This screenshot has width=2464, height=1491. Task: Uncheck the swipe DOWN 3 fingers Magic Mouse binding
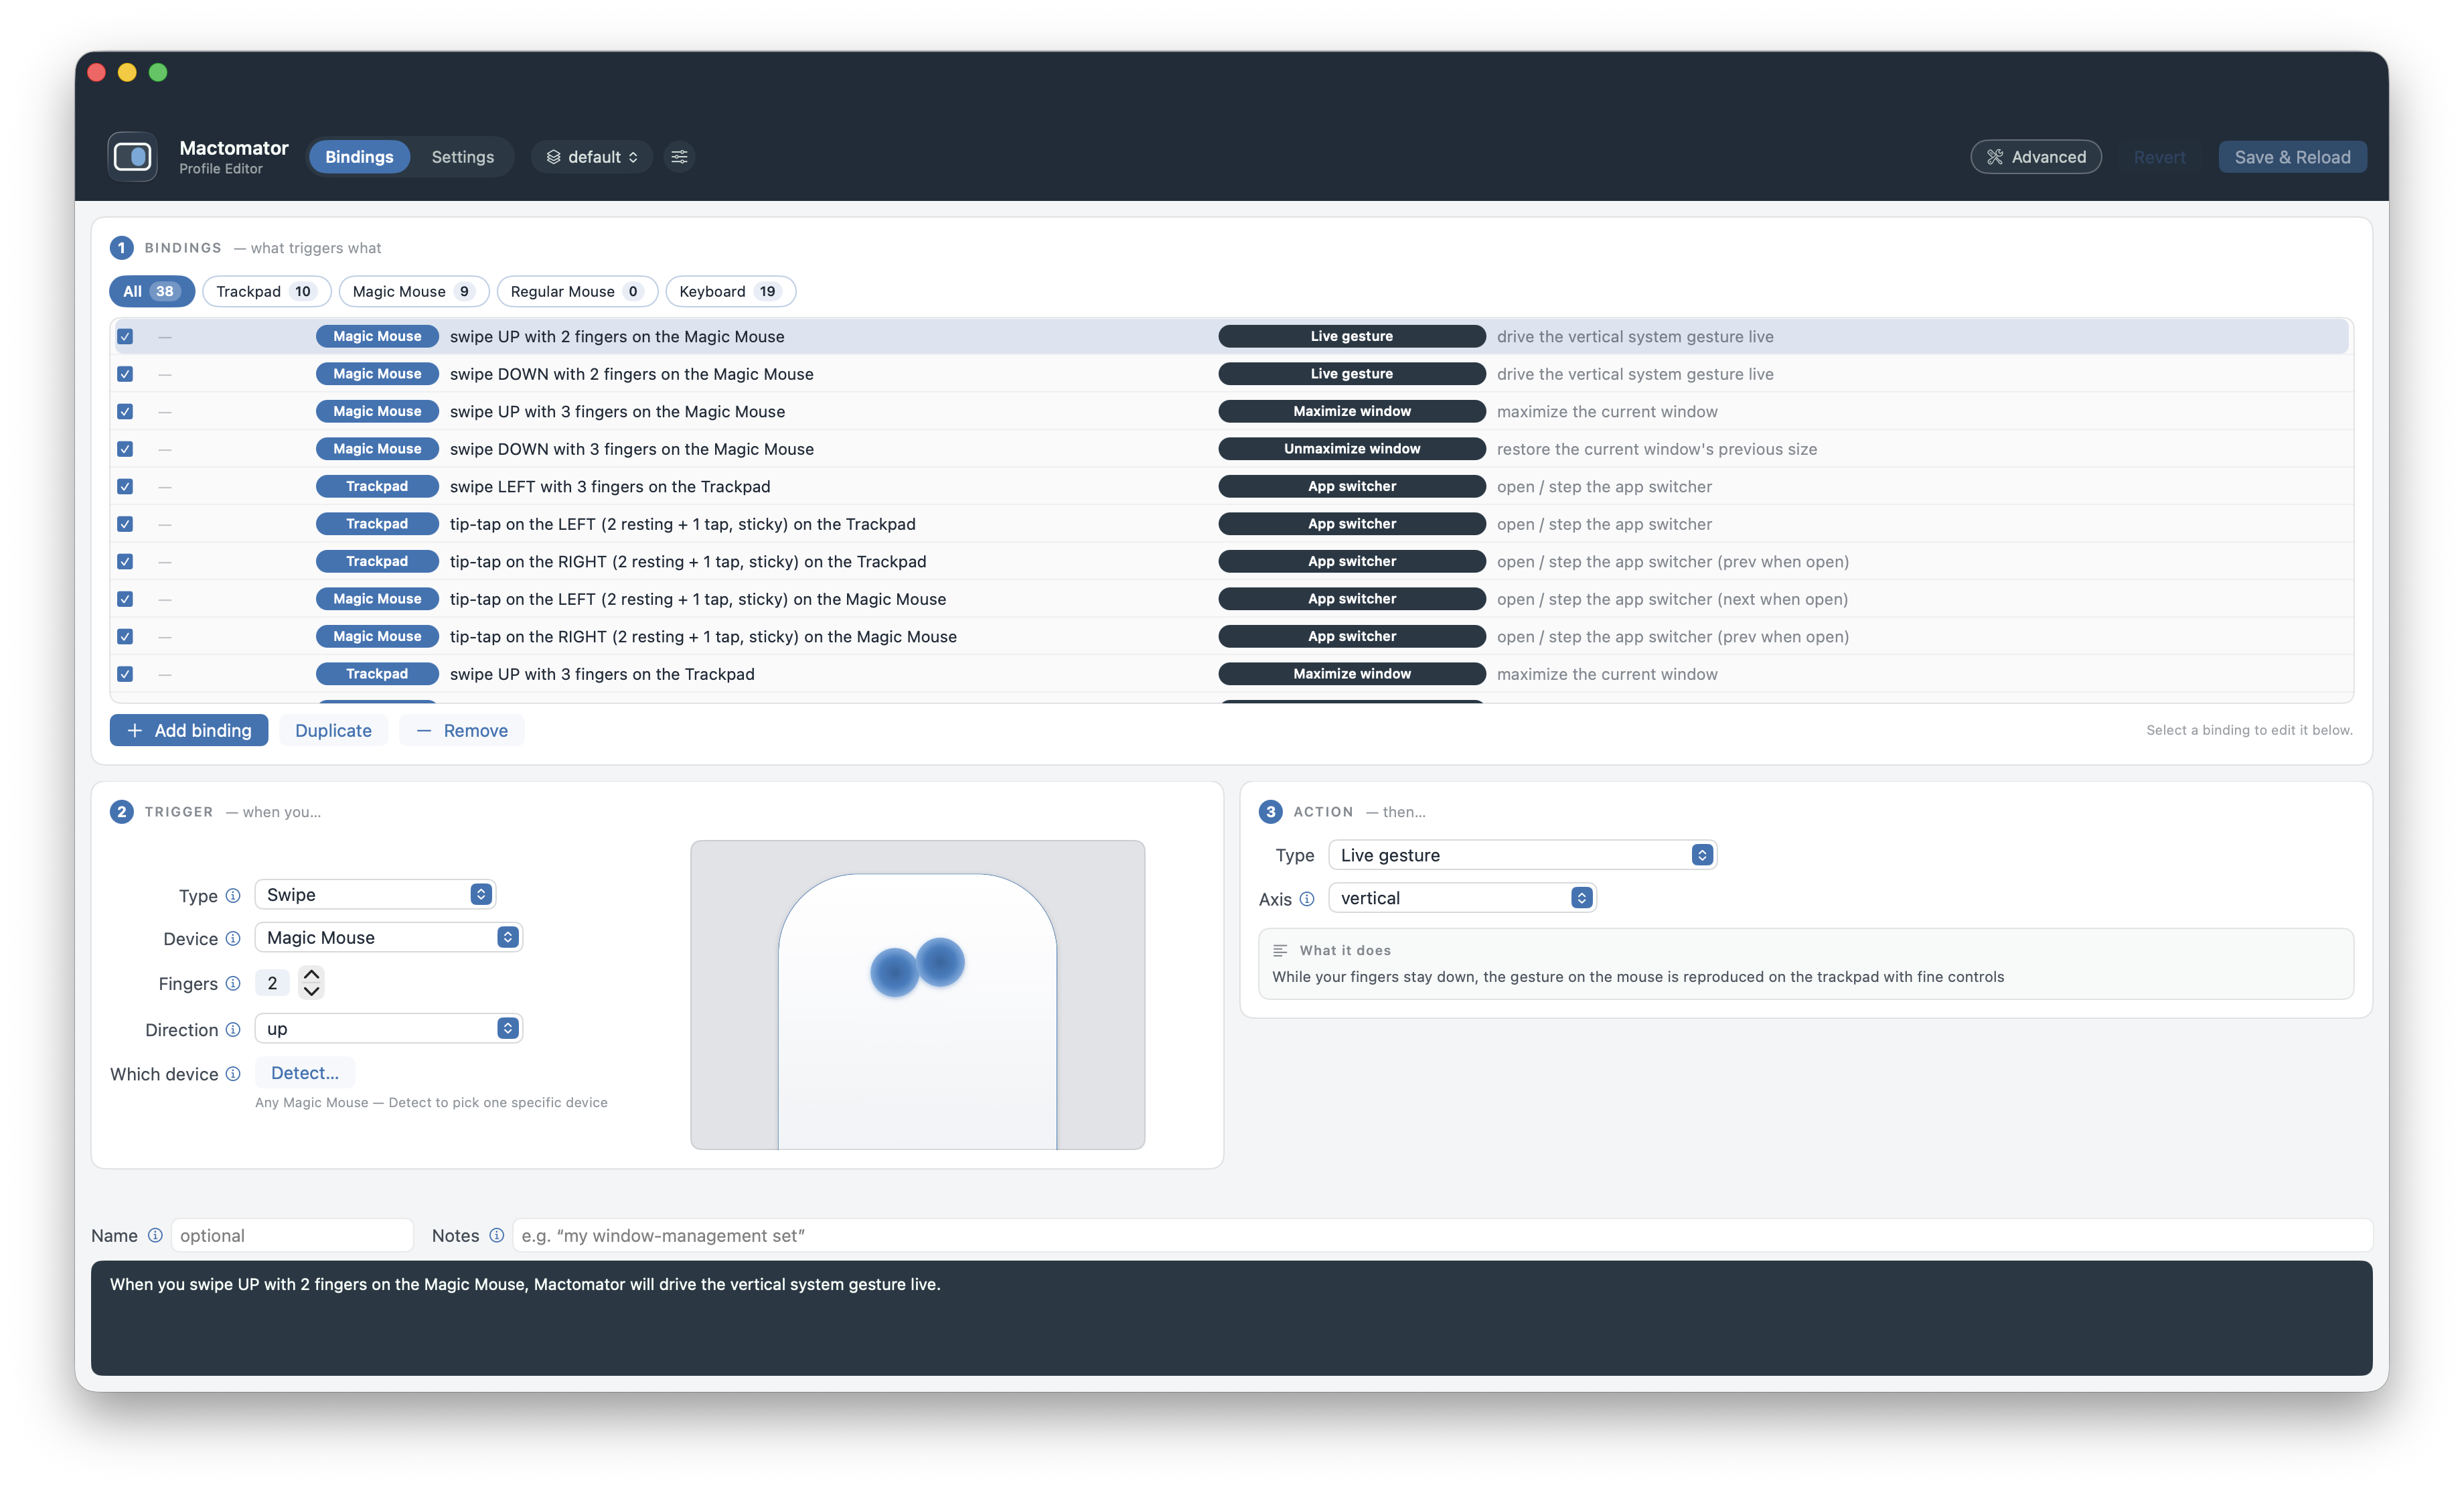tap(125, 449)
